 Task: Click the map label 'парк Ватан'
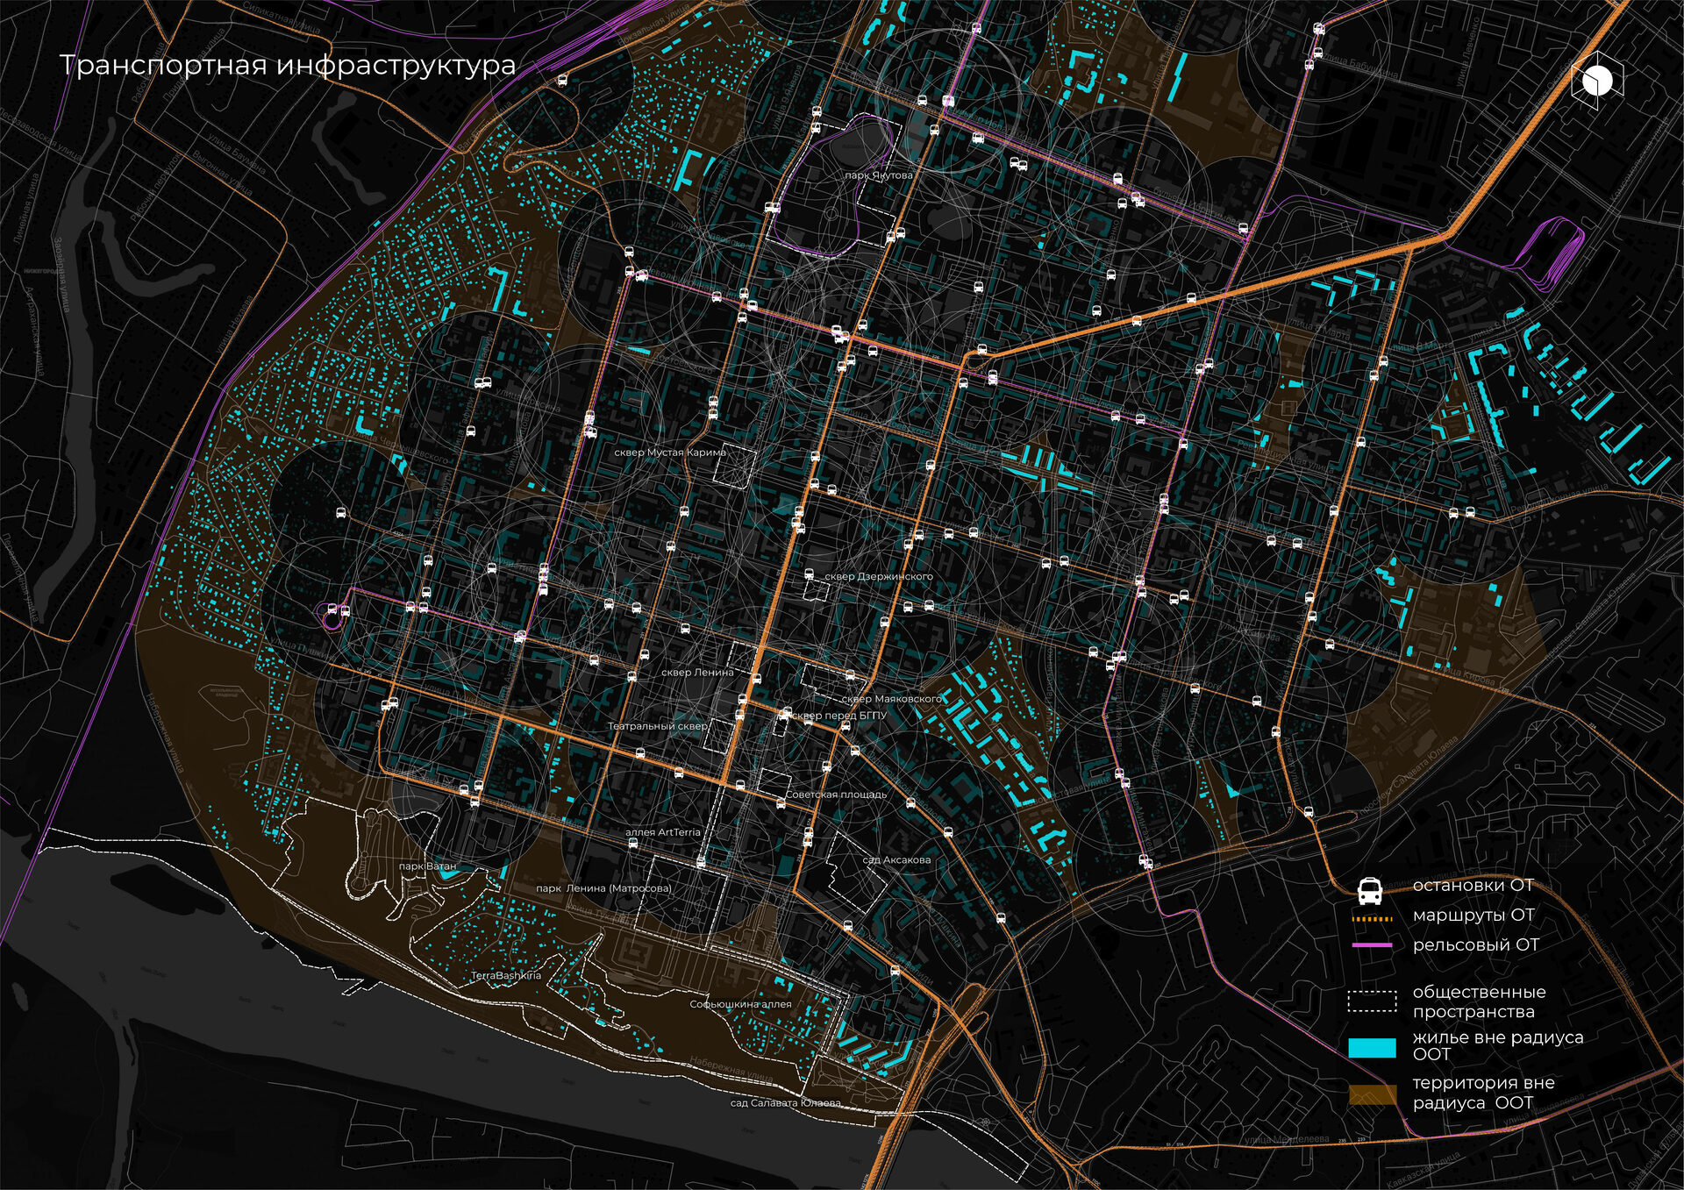pyautogui.click(x=427, y=866)
